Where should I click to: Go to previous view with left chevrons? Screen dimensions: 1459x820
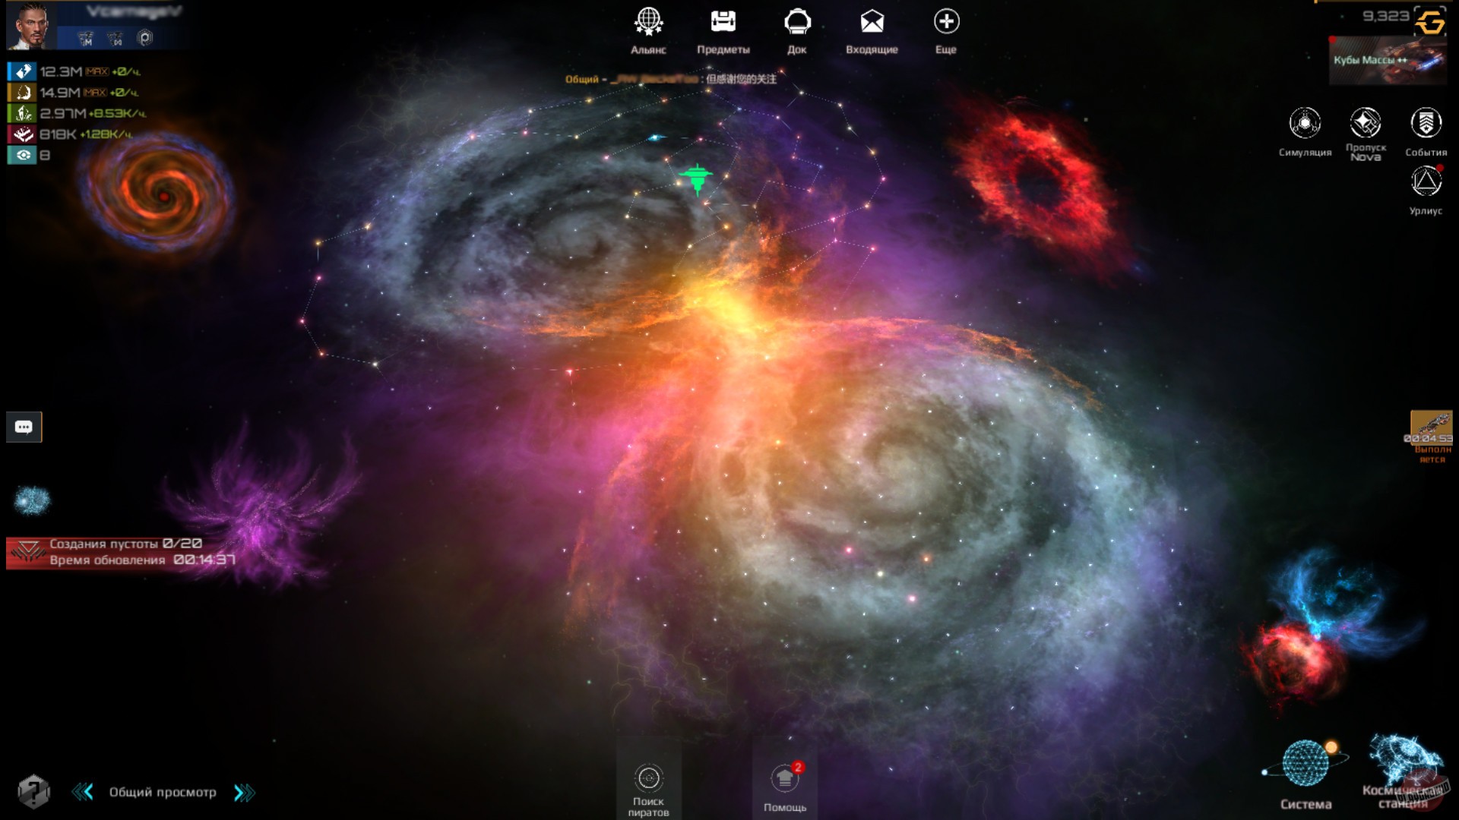(x=83, y=793)
